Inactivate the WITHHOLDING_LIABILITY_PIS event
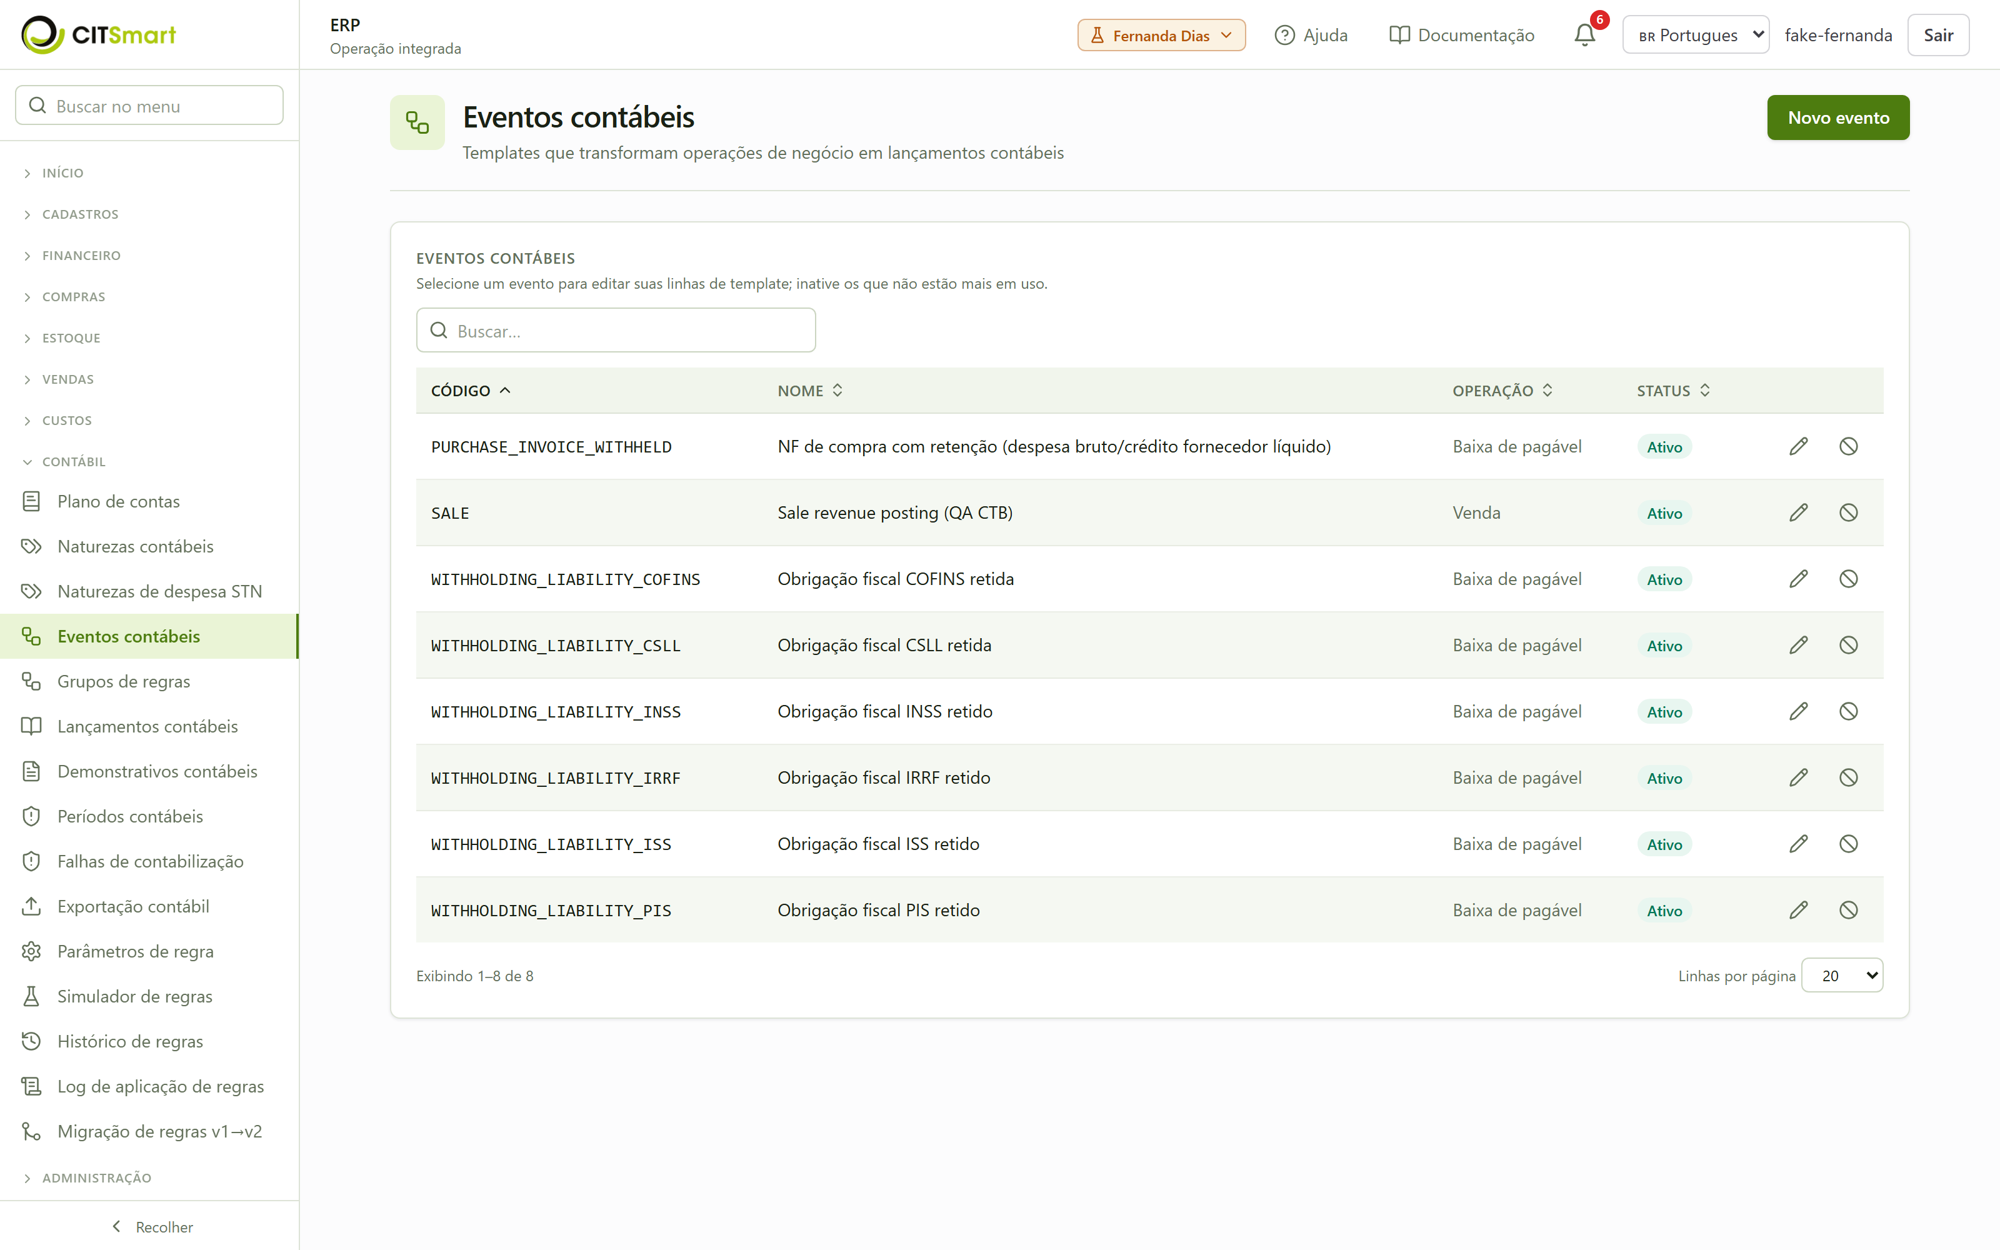 (1849, 909)
